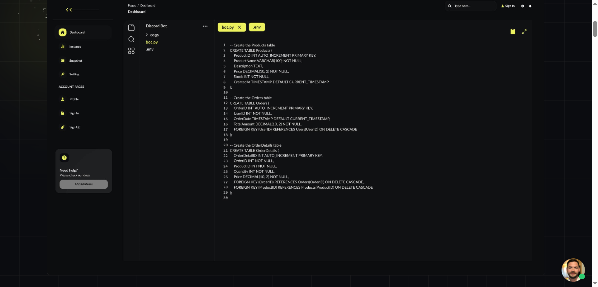Click the help question mark icon
The image size is (598, 287).
tap(64, 158)
